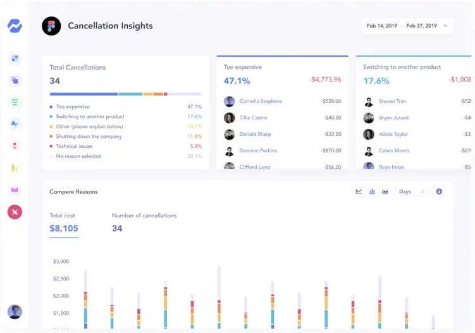Select the Total cost $8,105 tab

[64, 224]
